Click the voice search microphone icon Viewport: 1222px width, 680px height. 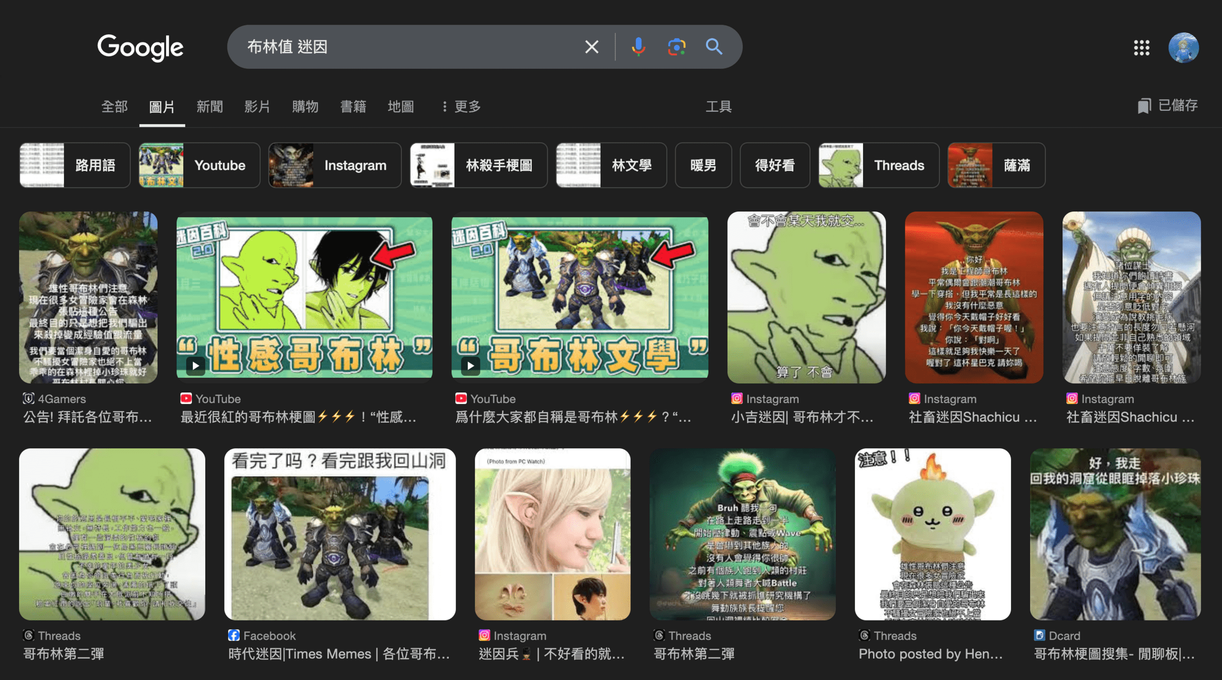tap(638, 47)
